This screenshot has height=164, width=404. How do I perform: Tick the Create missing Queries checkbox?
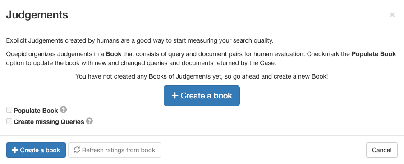click(x=9, y=121)
